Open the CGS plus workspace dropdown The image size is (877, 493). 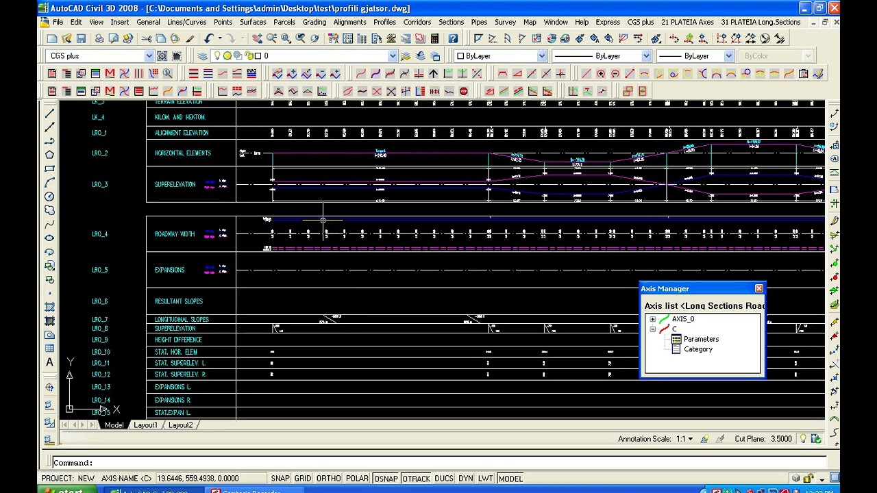point(149,55)
